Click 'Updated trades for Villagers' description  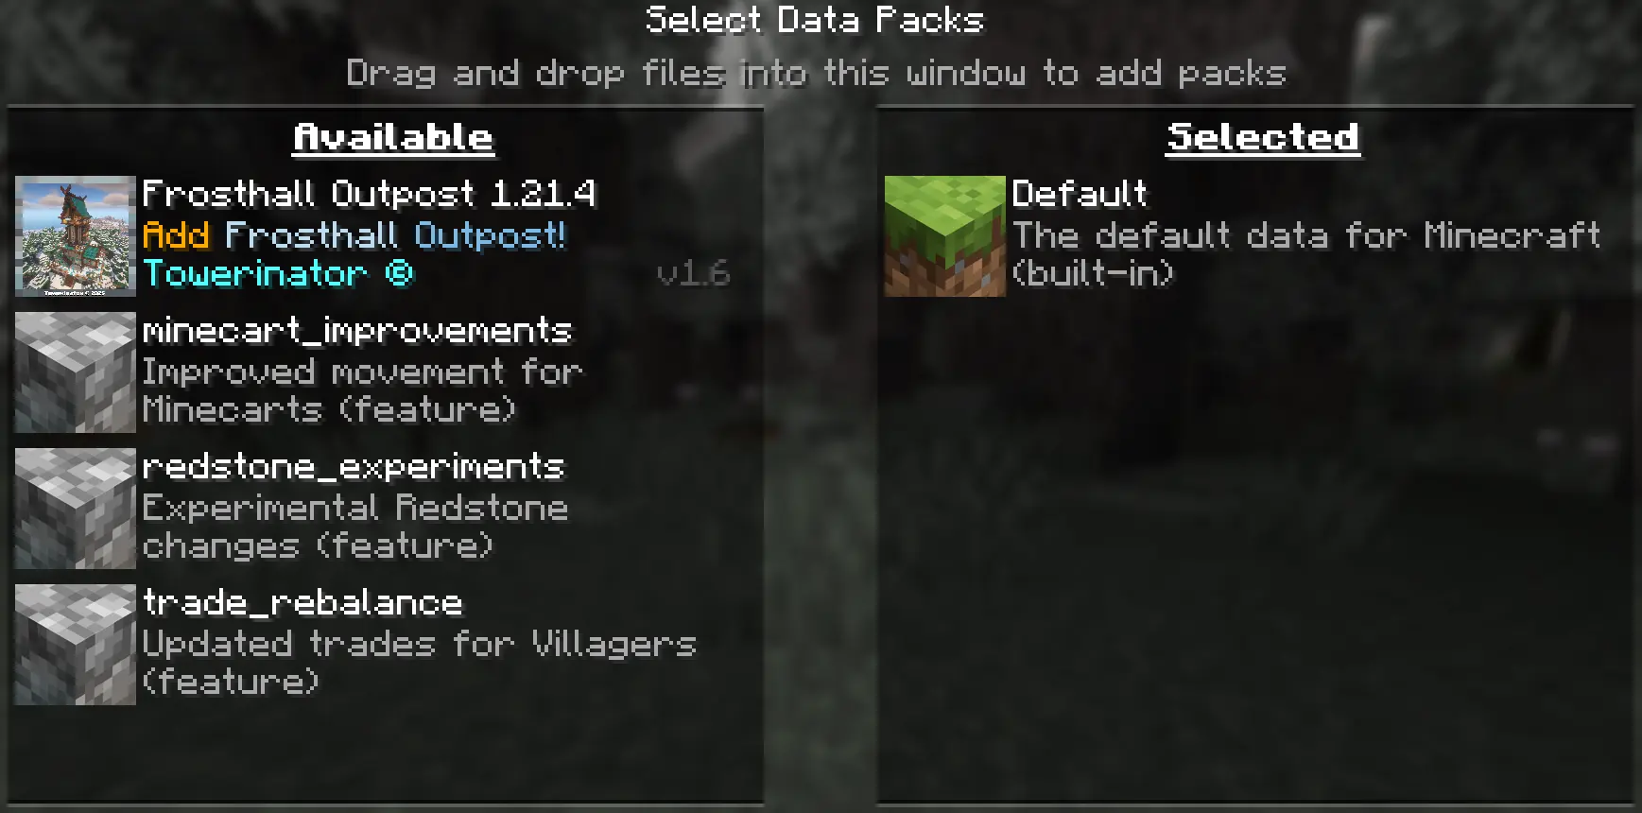[x=420, y=664]
